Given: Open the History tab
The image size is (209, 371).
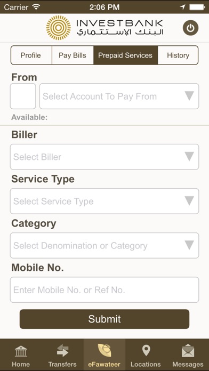Looking at the screenshot, I should (x=178, y=55).
